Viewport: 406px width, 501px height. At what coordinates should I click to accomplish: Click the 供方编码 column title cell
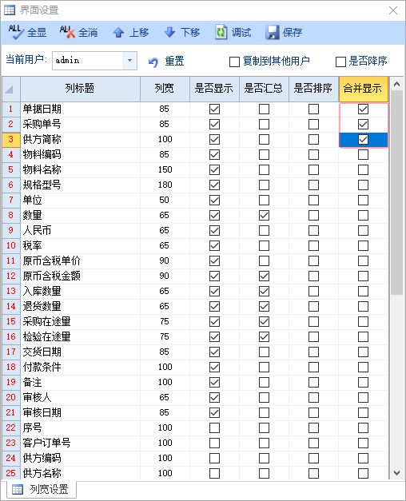coord(80,458)
